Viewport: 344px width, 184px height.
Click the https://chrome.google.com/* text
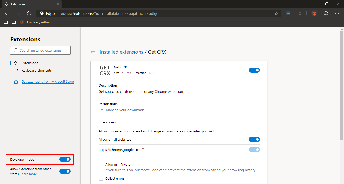click(121, 150)
